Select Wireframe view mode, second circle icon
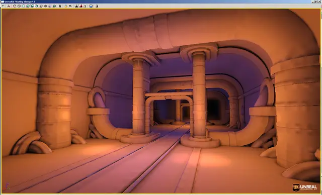The image size is (322, 195). pyautogui.click(x=19, y=6)
